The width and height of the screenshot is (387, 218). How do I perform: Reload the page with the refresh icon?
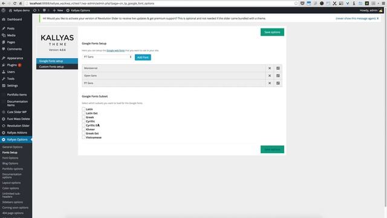(15, 4)
